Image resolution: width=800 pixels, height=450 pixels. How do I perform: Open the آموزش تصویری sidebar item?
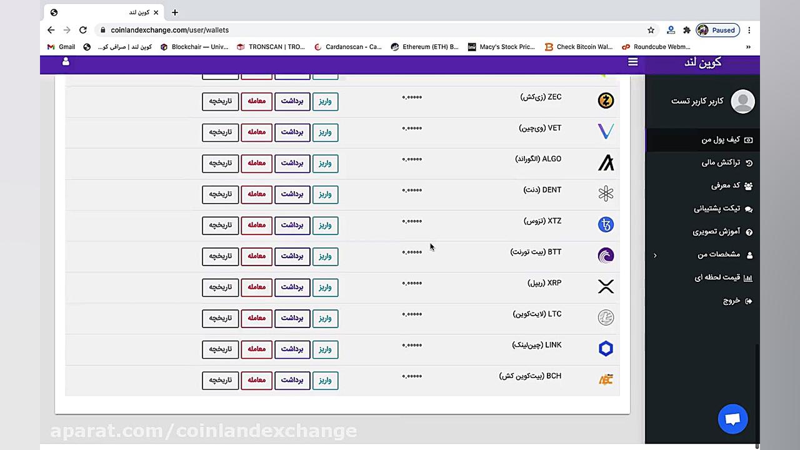click(x=702, y=231)
